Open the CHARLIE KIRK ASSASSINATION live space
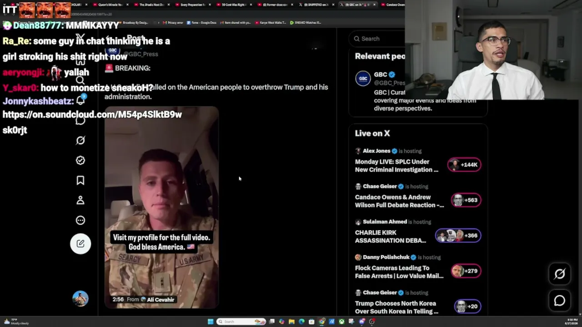The height and width of the screenshot is (327, 582). [391, 237]
